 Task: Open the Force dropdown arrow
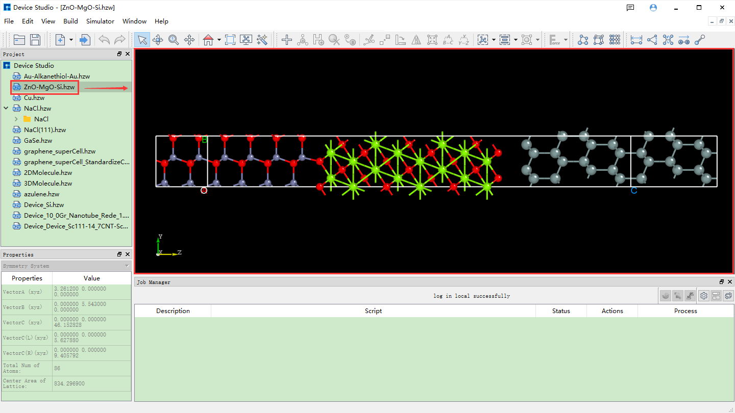[x=566, y=40]
